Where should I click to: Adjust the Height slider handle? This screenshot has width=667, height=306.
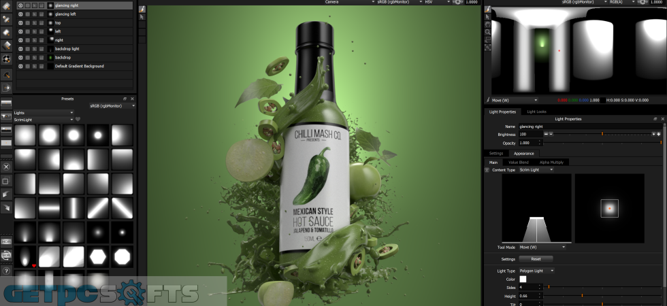click(x=582, y=296)
